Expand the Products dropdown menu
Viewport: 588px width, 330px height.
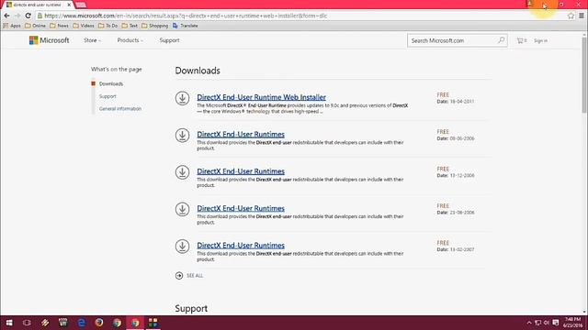tap(130, 40)
